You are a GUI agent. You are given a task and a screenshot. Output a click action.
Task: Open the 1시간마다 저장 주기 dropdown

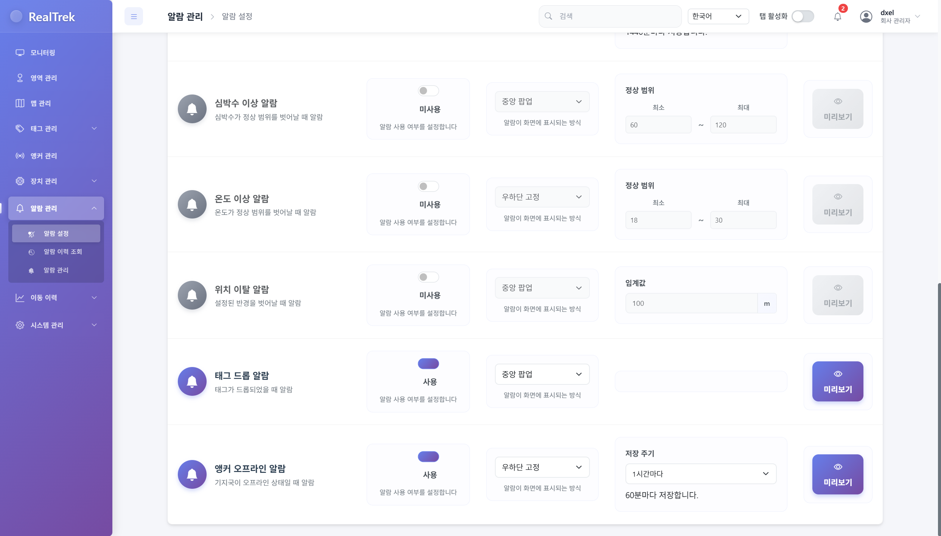pyautogui.click(x=700, y=474)
